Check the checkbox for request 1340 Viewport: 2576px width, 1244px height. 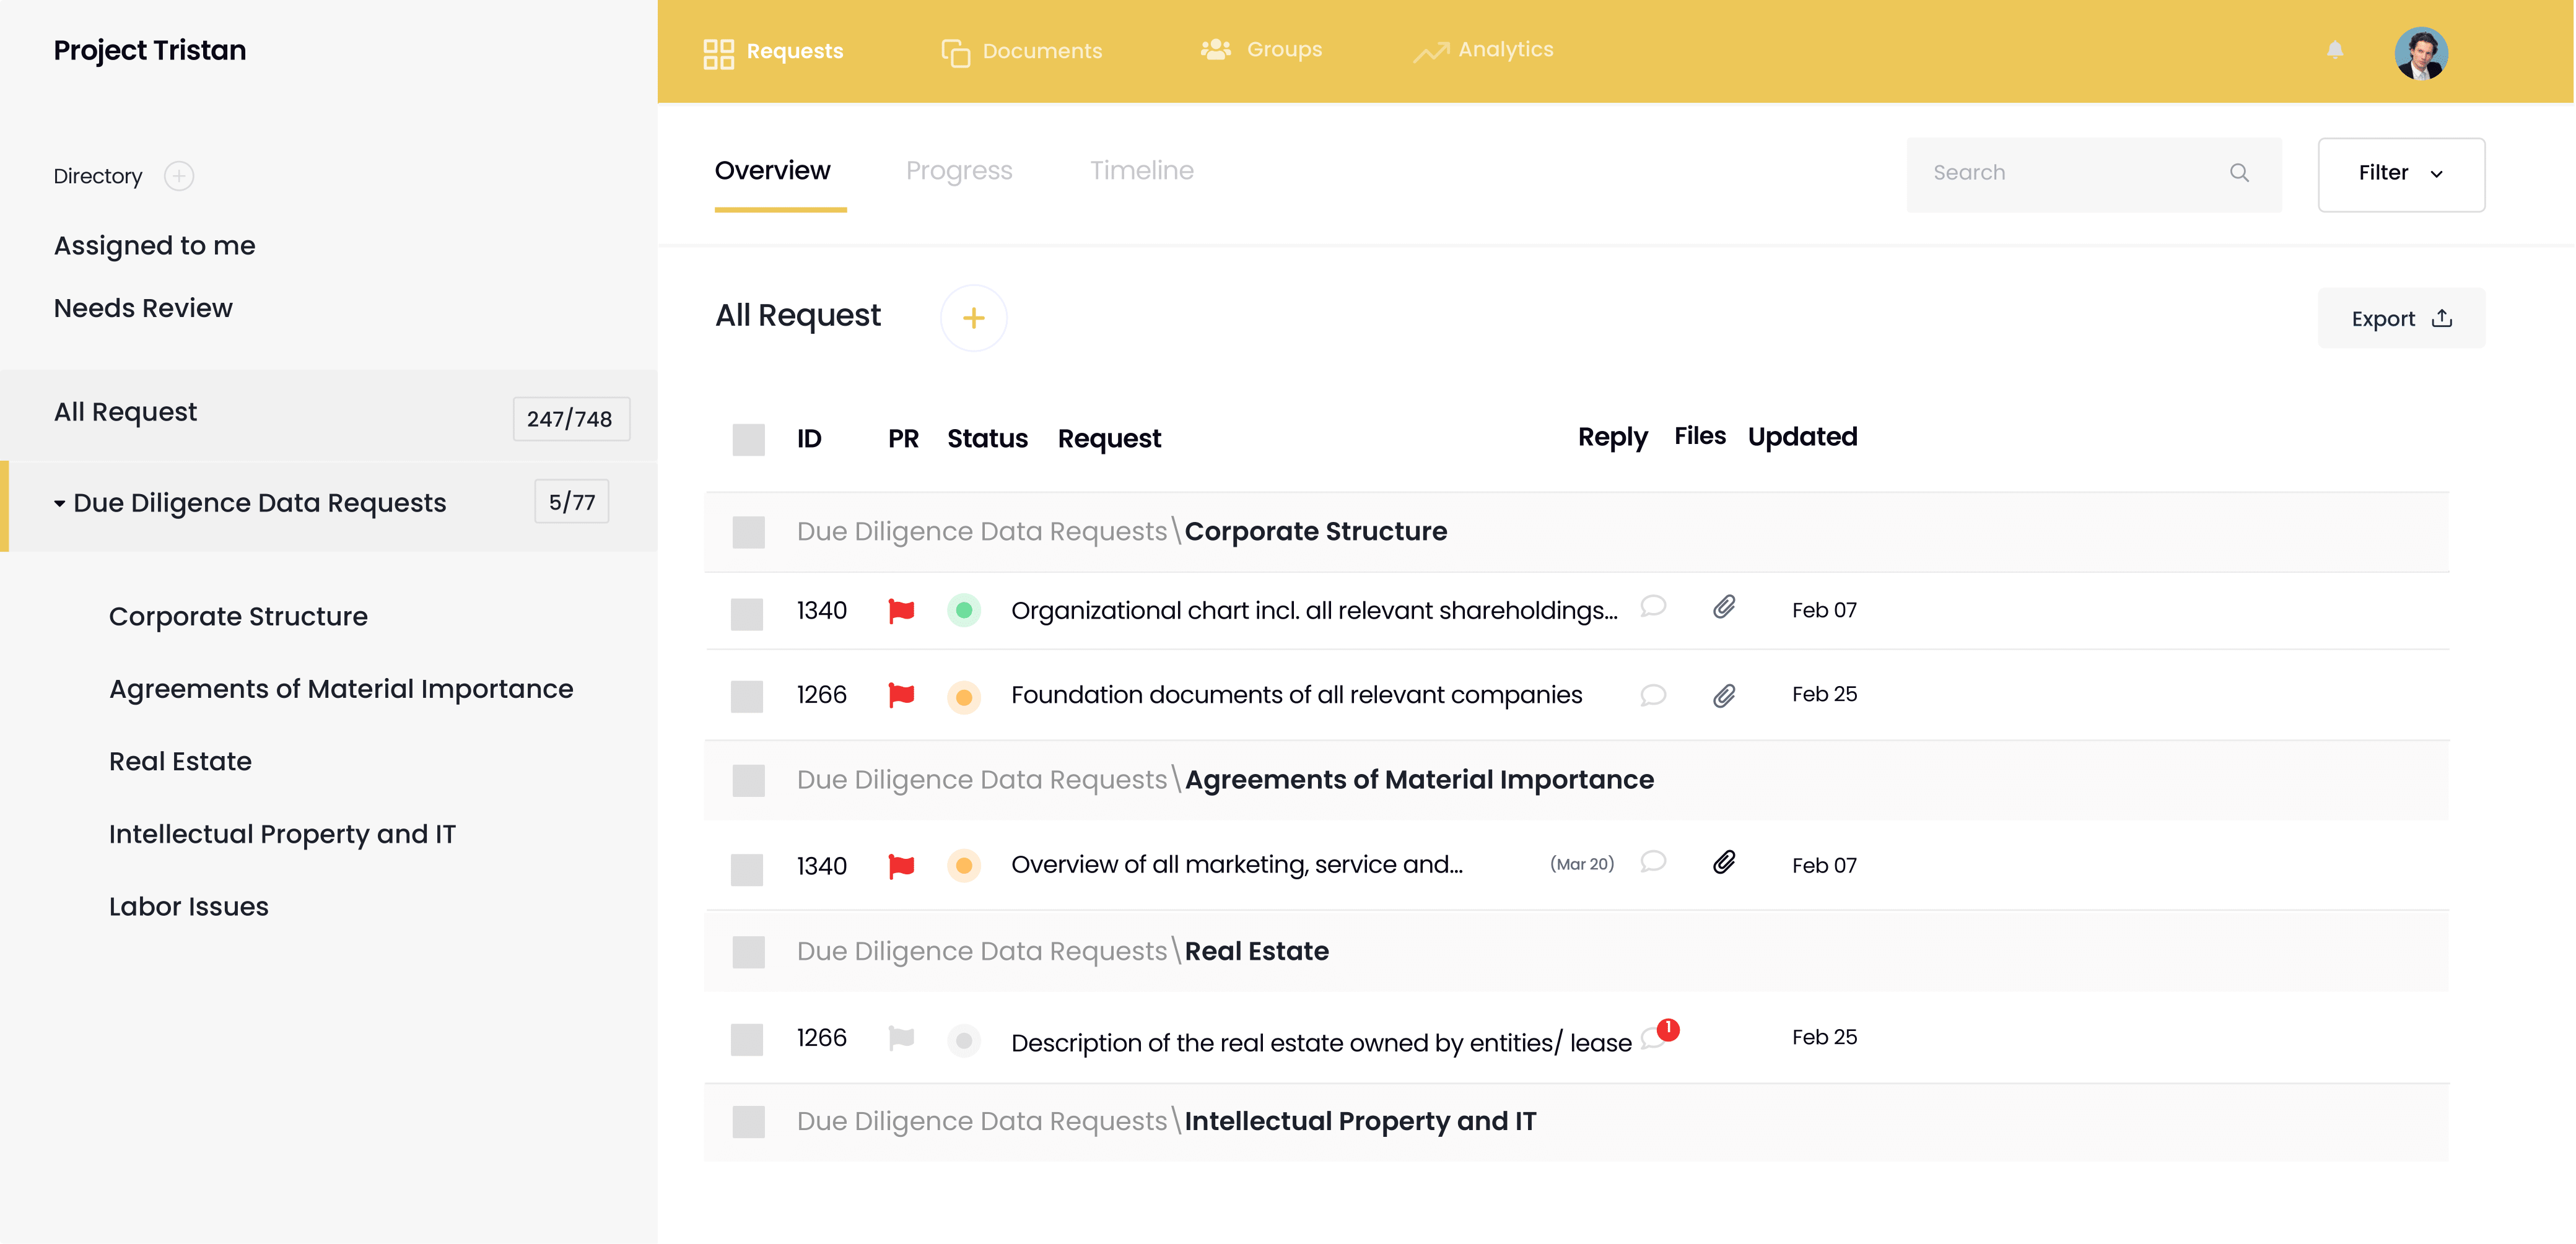[x=748, y=614]
